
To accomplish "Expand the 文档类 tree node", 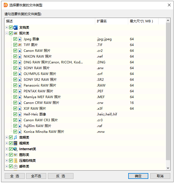I will pos(7,28).
